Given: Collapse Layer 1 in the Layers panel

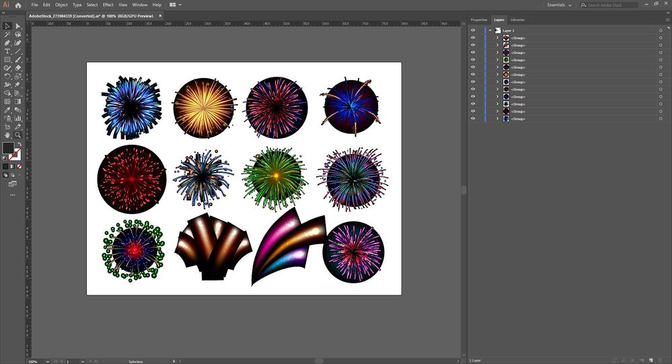Looking at the screenshot, I should 490,30.
